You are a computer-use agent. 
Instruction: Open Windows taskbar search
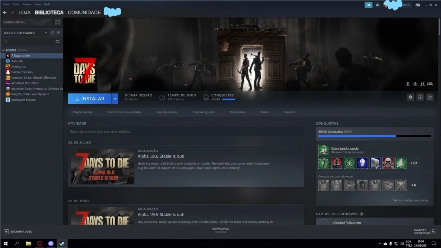click(x=17, y=243)
